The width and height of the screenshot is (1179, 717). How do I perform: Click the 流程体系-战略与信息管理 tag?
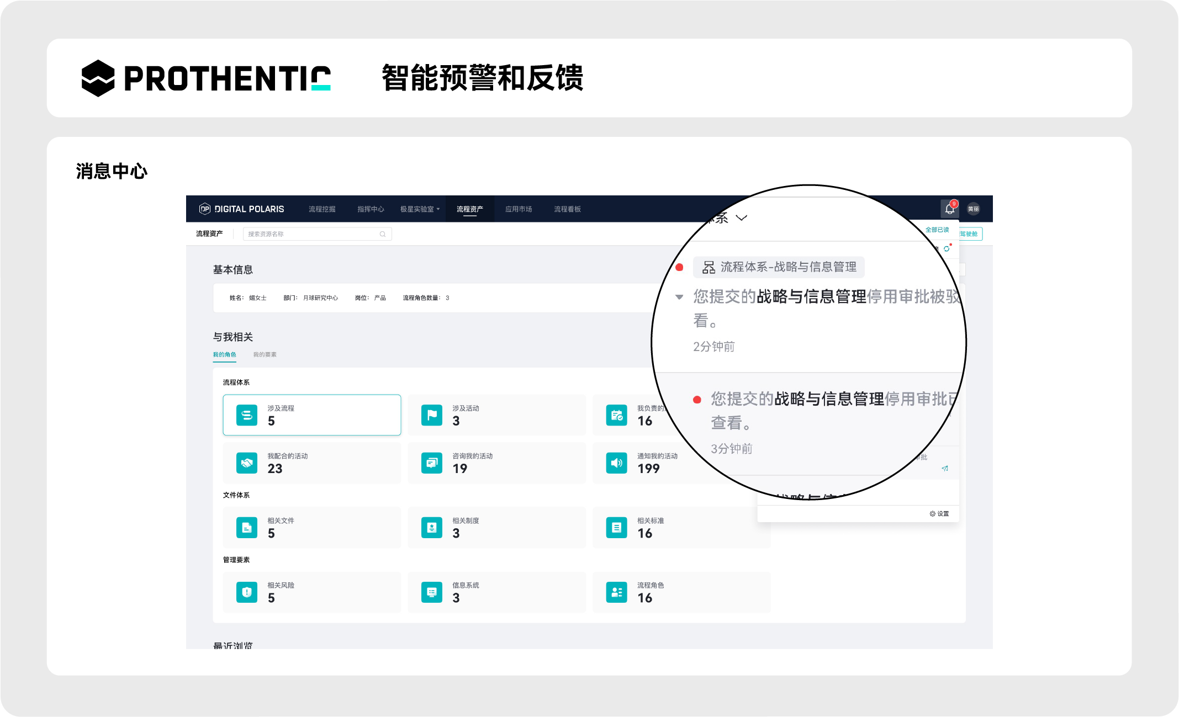[779, 267]
